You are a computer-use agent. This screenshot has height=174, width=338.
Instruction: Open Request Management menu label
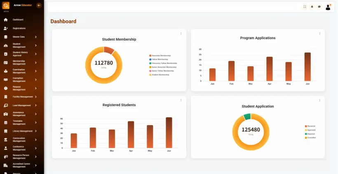tap(19, 88)
